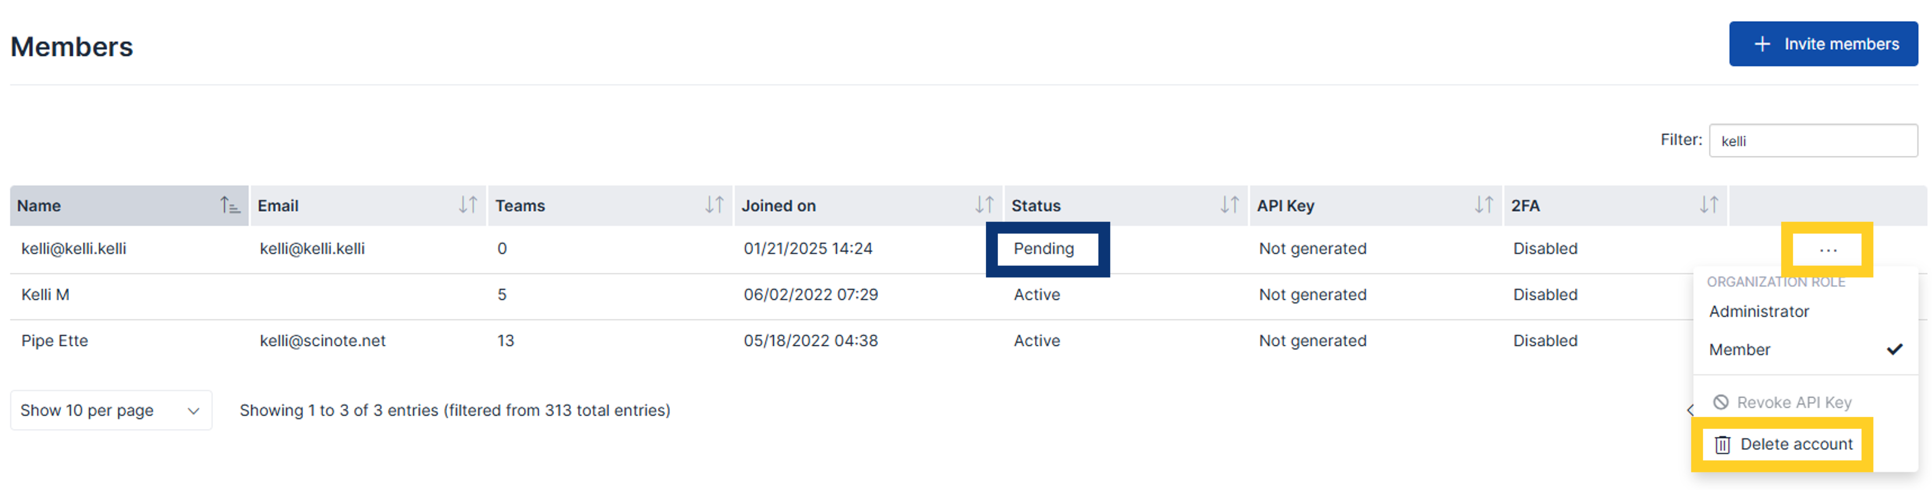Select the Kelli M member row
This screenshot has height=490, width=1932.
click(851, 295)
